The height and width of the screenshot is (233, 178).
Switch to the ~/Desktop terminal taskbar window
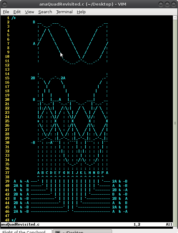pyautogui.click(x=82, y=231)
